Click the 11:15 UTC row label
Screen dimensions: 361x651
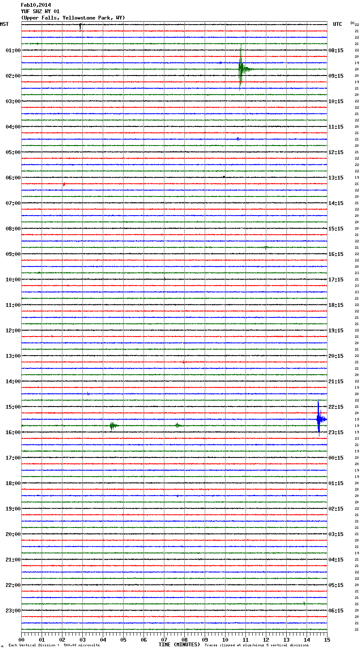[x=336, y=127]
